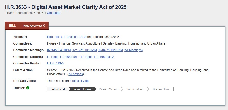Viewport: 228px width, 110px height.
Task: Open sponsor Rep. Hill, J. French link
Action: click(67, 37)
